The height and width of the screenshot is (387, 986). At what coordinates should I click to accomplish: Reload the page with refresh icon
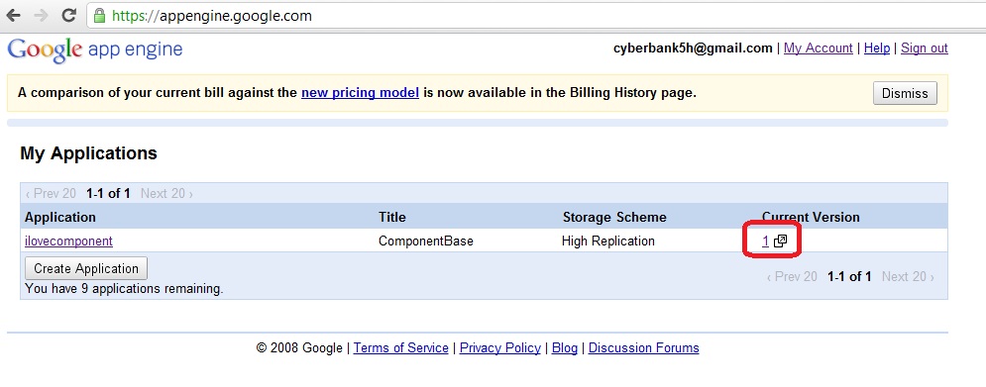(x=68, y=15)
